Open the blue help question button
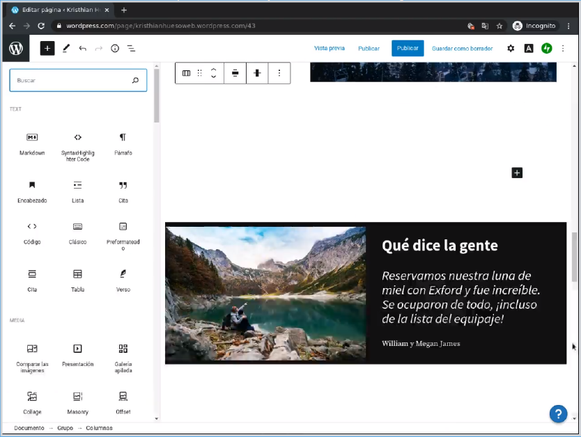The image size is (581, 437). click(x=559, y=413)
